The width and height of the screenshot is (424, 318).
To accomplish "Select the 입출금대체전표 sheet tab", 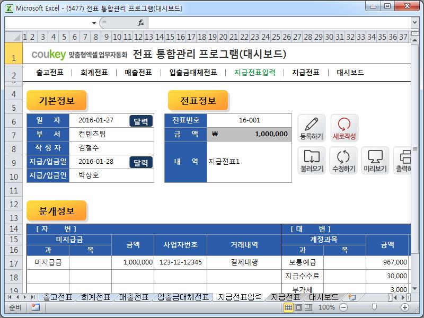I will 183,297.
